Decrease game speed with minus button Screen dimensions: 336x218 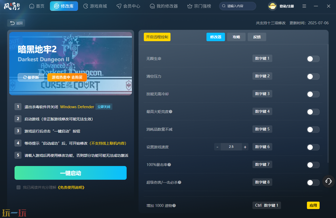point(217,147)
